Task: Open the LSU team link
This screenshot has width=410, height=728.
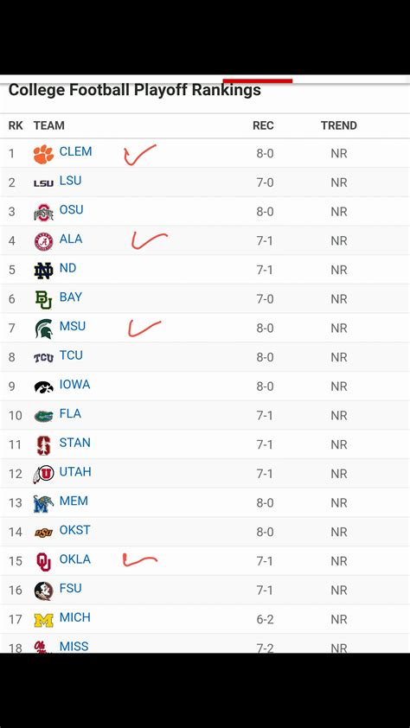Action: click(x=71, y=181)
